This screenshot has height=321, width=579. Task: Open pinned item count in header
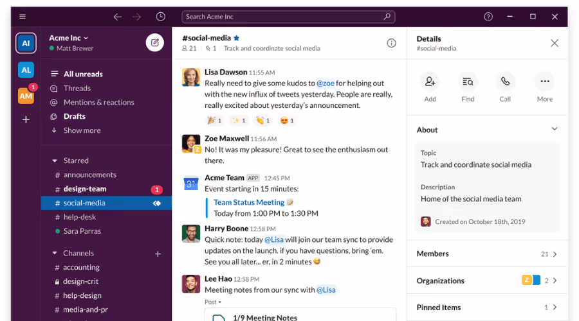coord(210,48)
